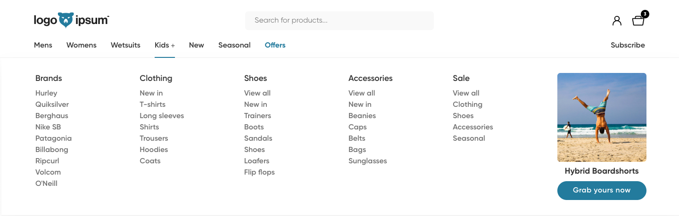Open the Mens navigation menu
679x216 pixels.
coord(43,45)
